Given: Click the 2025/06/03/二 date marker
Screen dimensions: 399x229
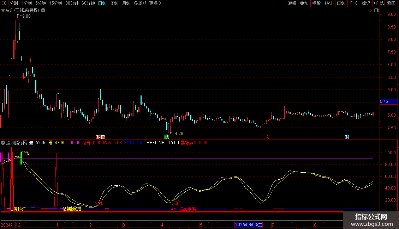Looking at the screenshot, I should coord(249,225).
